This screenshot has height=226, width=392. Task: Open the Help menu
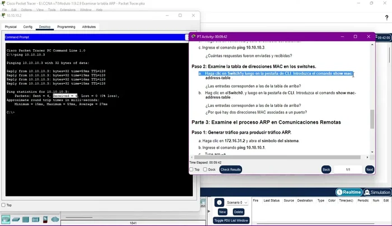click(99, 10)
